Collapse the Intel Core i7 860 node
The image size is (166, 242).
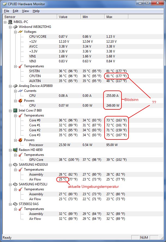coord(10,111)
